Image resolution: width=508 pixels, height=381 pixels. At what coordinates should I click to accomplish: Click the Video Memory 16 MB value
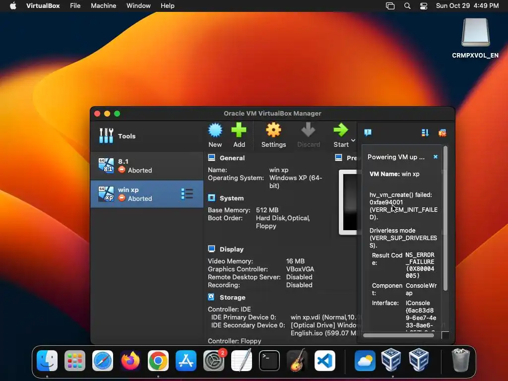click(295, 261)
